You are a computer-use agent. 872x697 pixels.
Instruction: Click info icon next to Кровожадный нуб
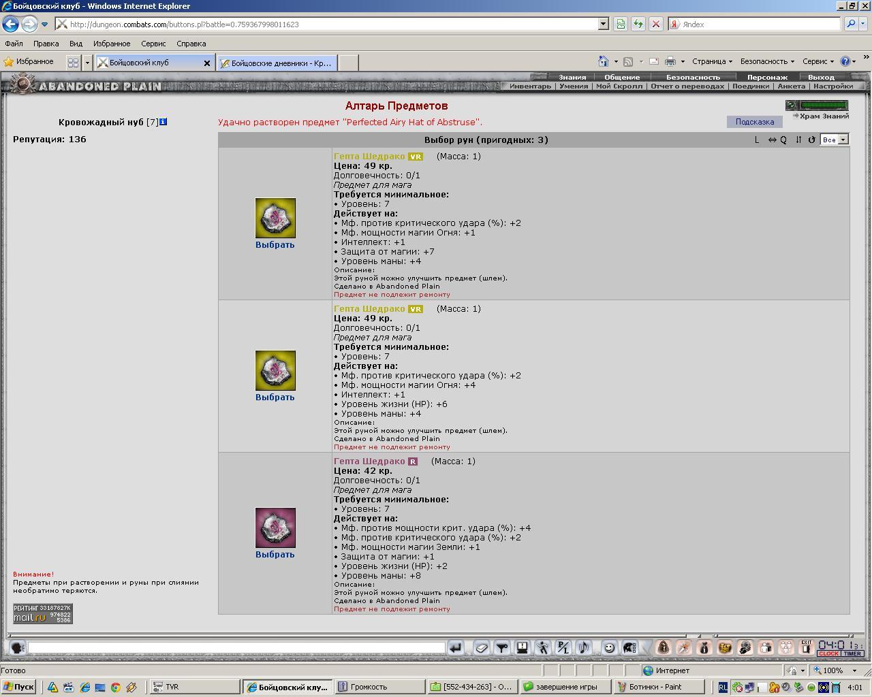[163, 122]
